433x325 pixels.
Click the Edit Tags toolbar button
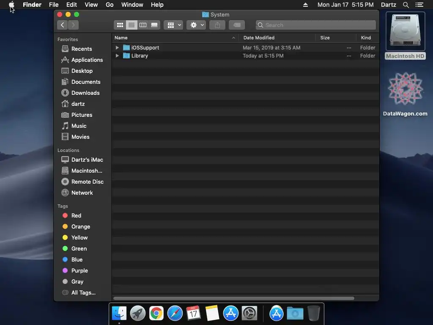[x=237, y=25]
